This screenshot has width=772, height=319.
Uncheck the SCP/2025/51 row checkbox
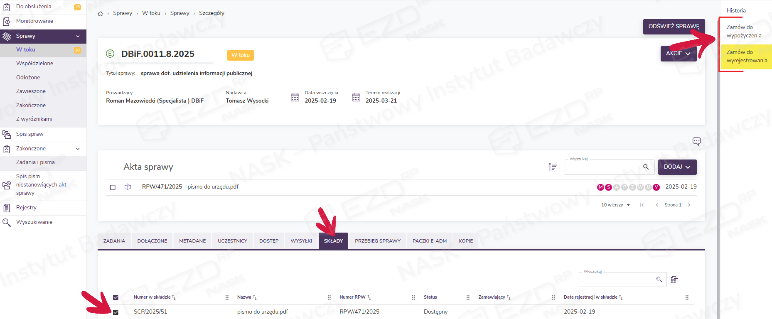click(116, 312)
